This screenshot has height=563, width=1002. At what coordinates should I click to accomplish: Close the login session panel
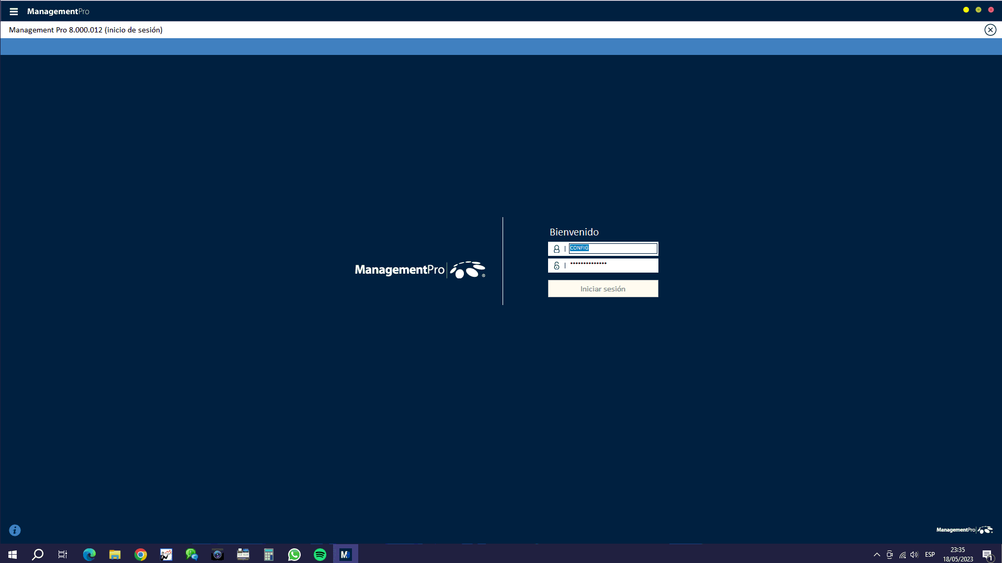click(990, 30)
